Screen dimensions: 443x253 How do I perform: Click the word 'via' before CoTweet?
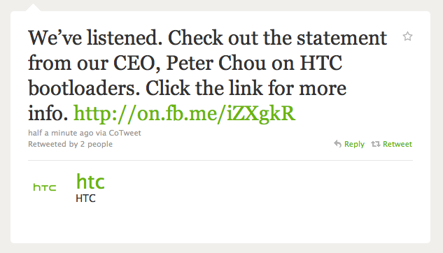coord(101,133)
